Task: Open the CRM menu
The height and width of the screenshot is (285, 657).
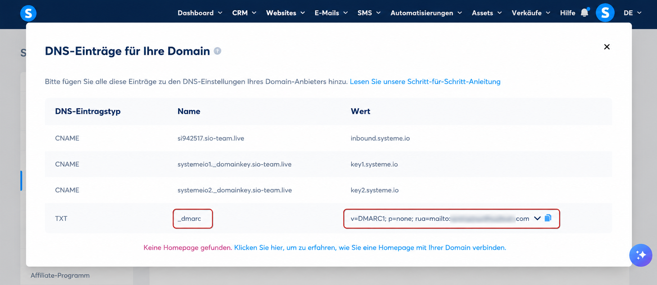Action: pyautogui.click(x=244, y=13)
